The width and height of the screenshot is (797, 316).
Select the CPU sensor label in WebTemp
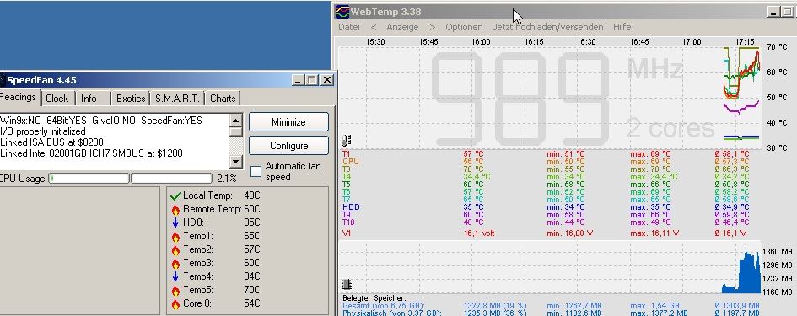tap(351, 162)
